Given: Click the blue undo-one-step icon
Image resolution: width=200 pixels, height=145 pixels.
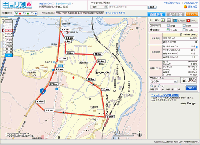Looking at the screenshot, I should coord(175,20).
